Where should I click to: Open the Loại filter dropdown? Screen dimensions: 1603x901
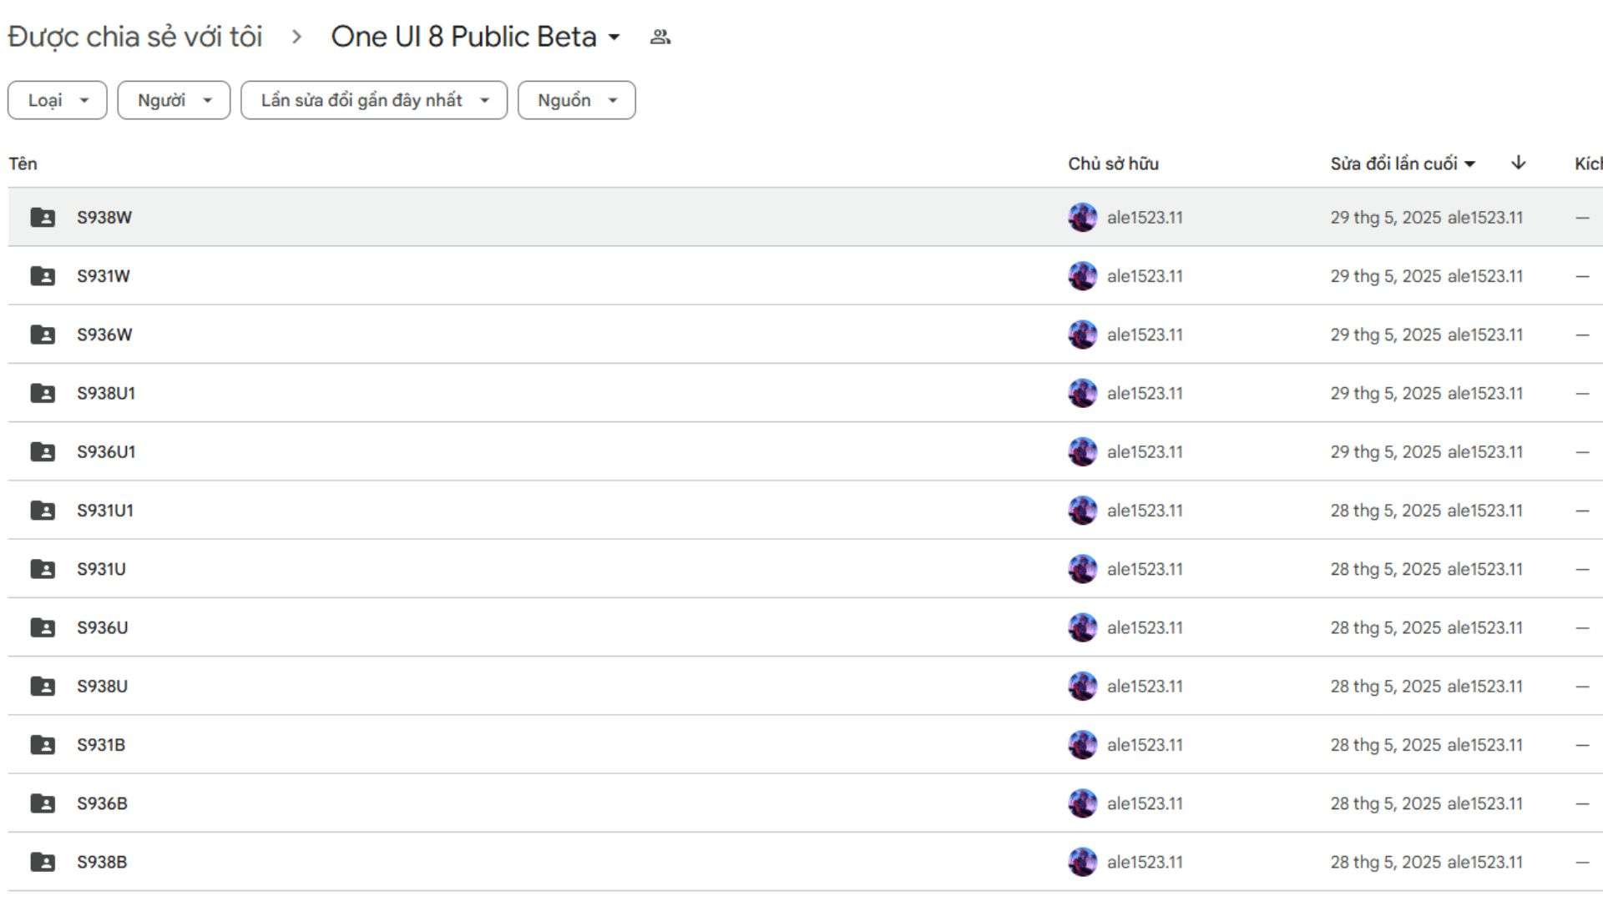click(x=57, y=100)
